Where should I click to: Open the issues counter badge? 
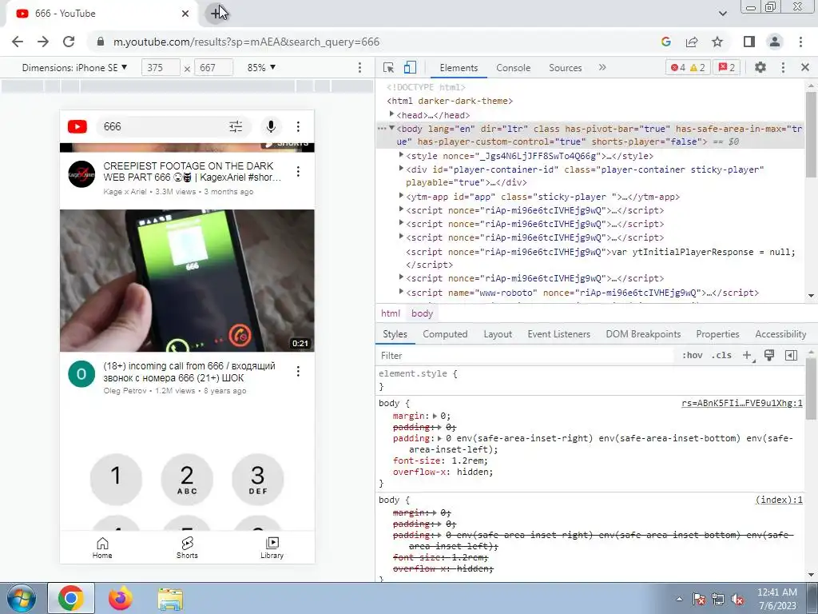726,67
